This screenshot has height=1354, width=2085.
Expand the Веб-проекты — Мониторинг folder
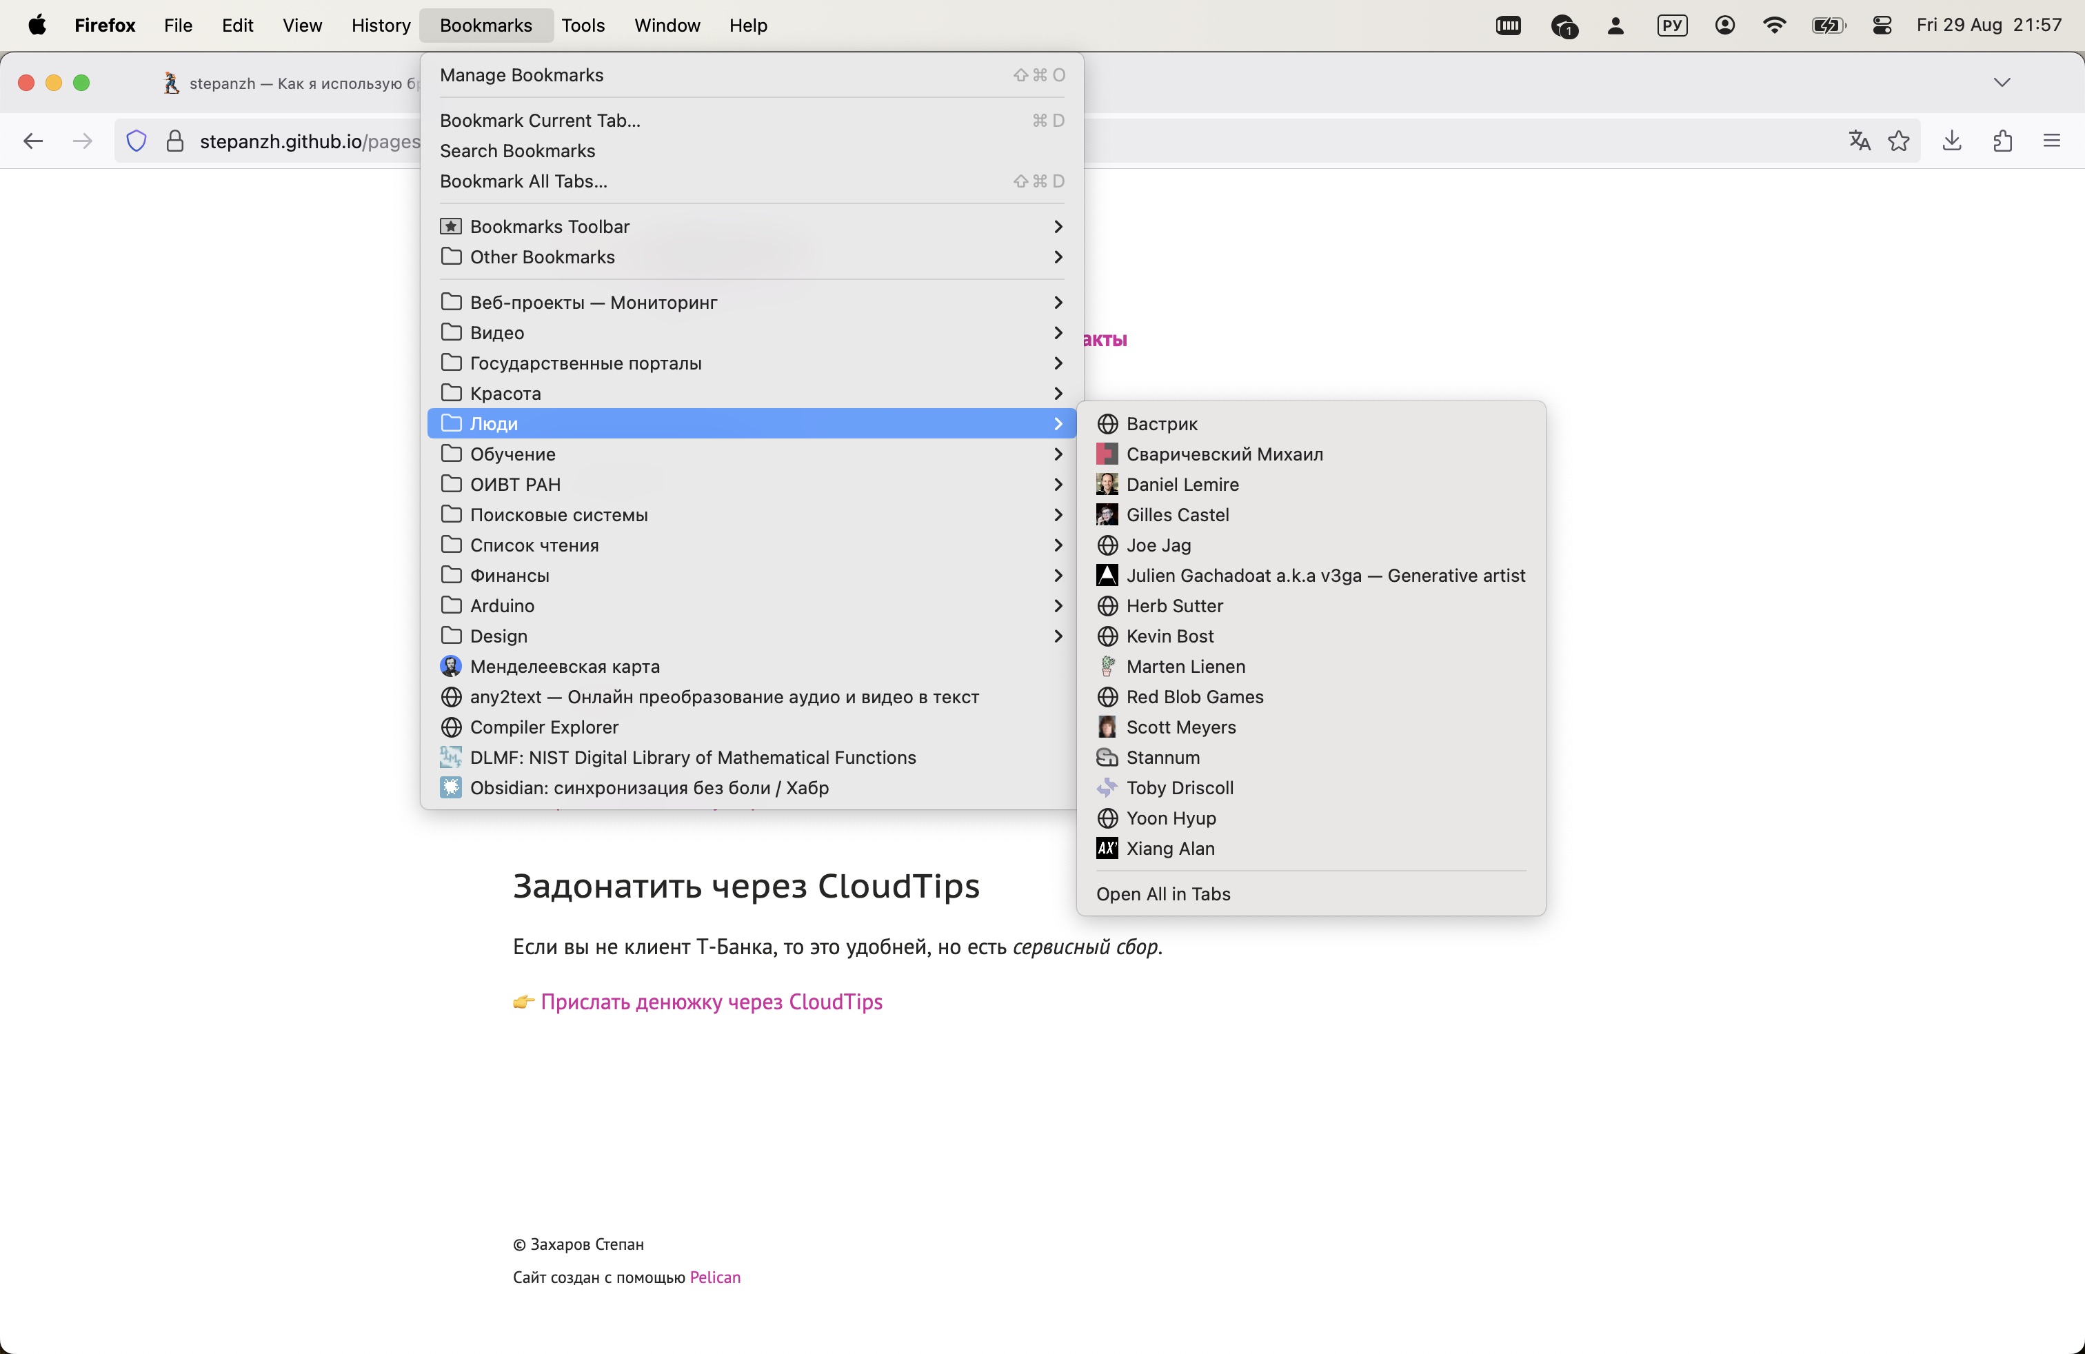point(752,302)
